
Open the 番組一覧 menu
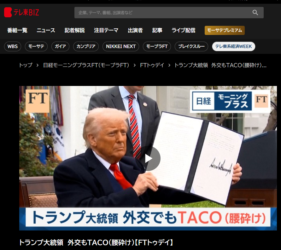[17, 31]
